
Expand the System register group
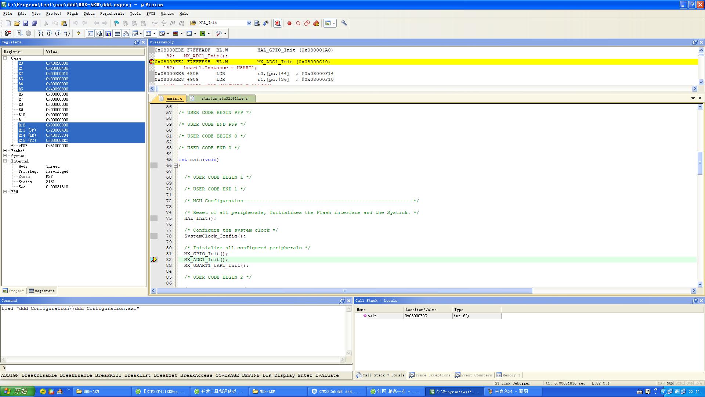pyautogui.click(x=5, y=156)
